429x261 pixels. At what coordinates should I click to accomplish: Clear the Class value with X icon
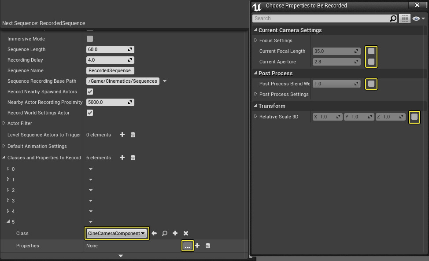click(186, 233)
